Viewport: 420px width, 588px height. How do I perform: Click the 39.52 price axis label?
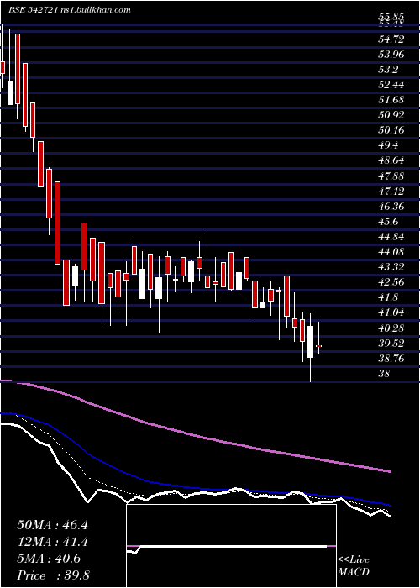tap(391, 344)
